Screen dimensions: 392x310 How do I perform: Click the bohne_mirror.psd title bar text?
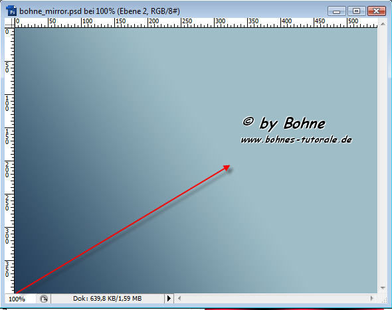click(100, 11)
